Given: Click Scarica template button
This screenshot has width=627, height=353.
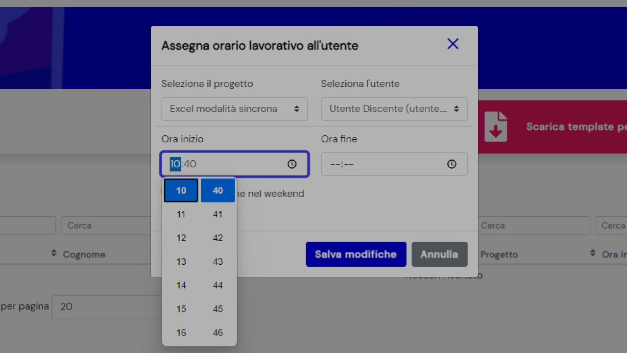Looking at the screenshot, I should [568, 126].
